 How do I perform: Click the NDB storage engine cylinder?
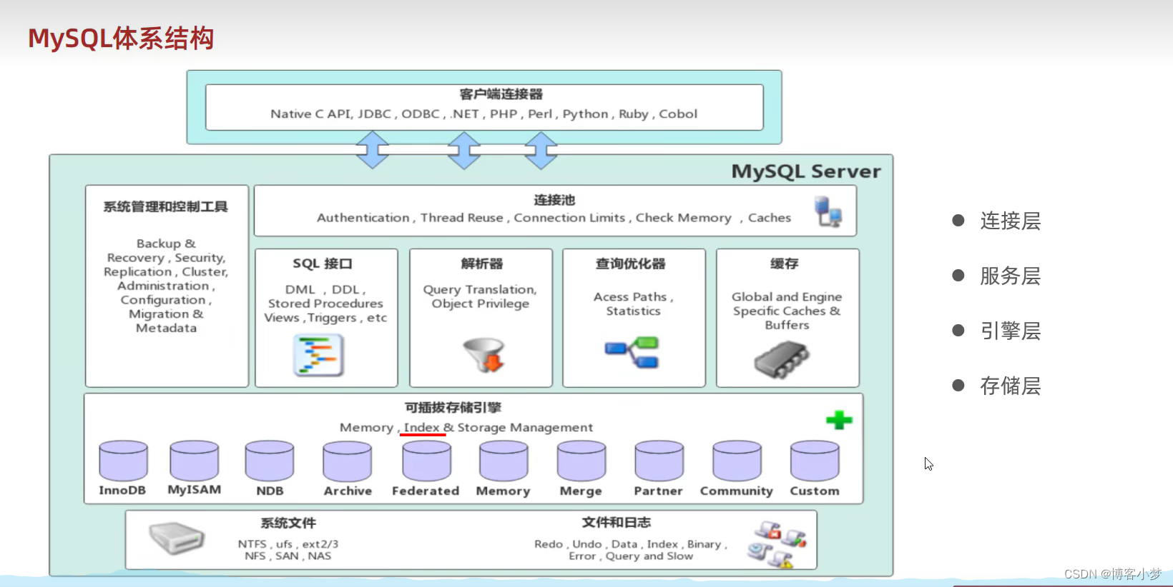[x=270, y=461]
